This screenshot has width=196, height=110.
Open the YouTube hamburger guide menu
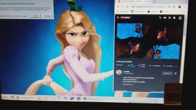tap(118, 17)
